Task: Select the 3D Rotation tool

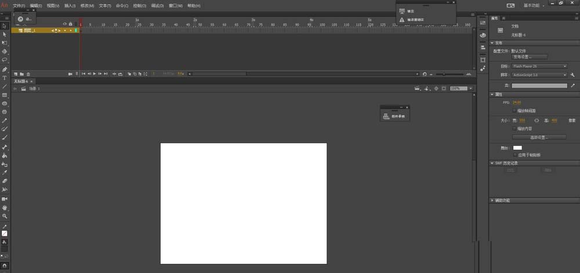Action: [5, 52]
